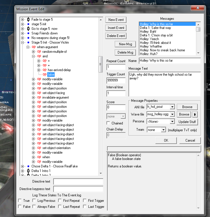Select message 'Delta 1: C'mon stay a bit'
The height and width of the screenshot is (217, 210).
(156, 35)
